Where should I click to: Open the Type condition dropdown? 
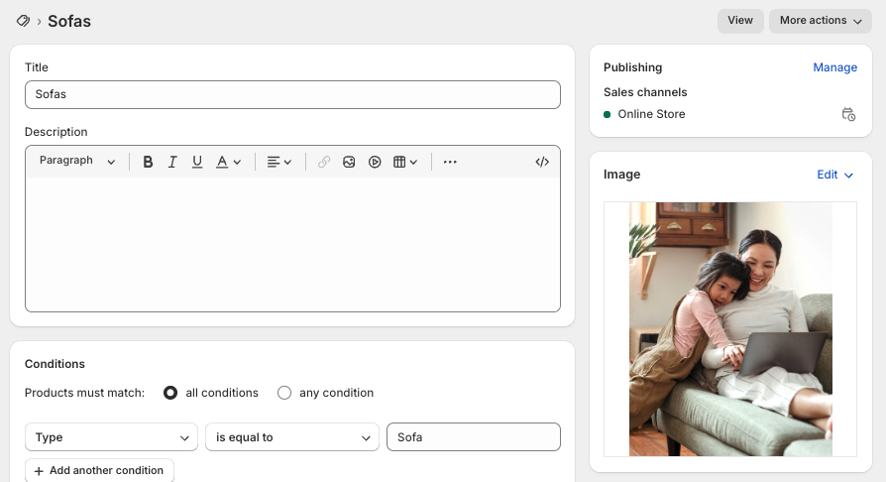pos(111,437)
